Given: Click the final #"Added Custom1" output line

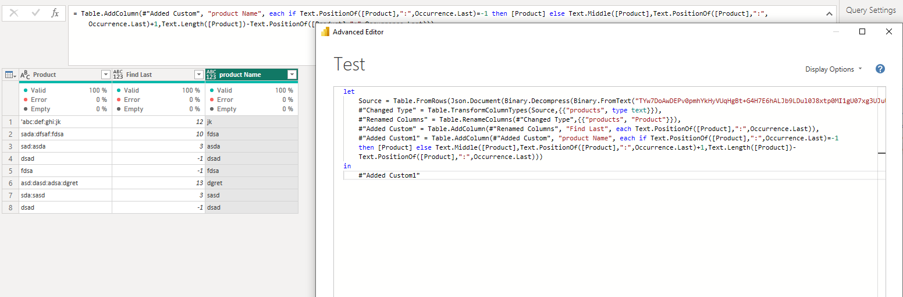Looking at the screenshot, I should click(x=389, y=175).
